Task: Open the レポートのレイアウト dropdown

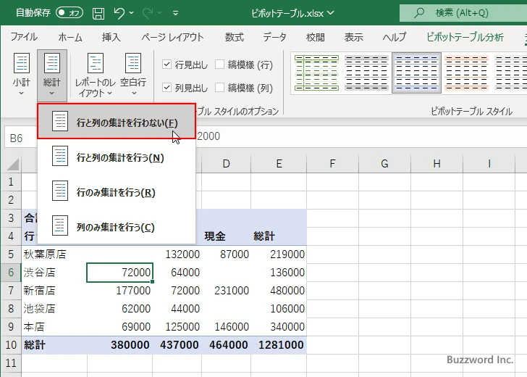Action: [95, 75]
